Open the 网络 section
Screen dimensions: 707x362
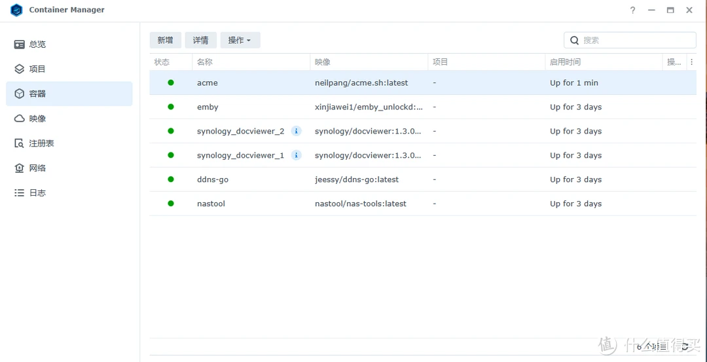(69, 168)
